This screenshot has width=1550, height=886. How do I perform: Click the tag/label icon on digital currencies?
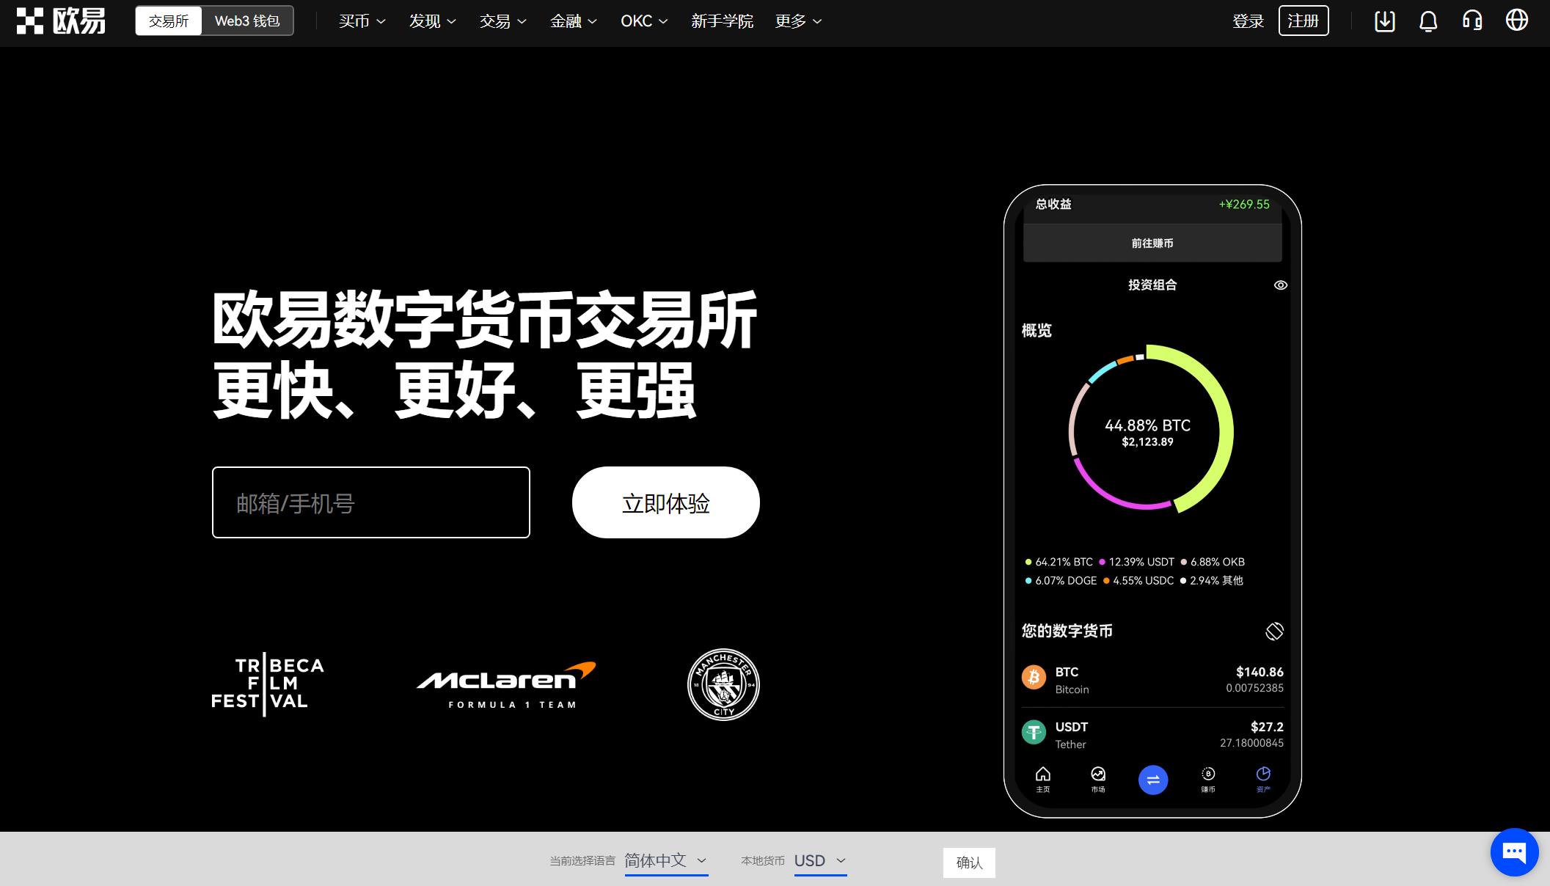pos(1273,629)
